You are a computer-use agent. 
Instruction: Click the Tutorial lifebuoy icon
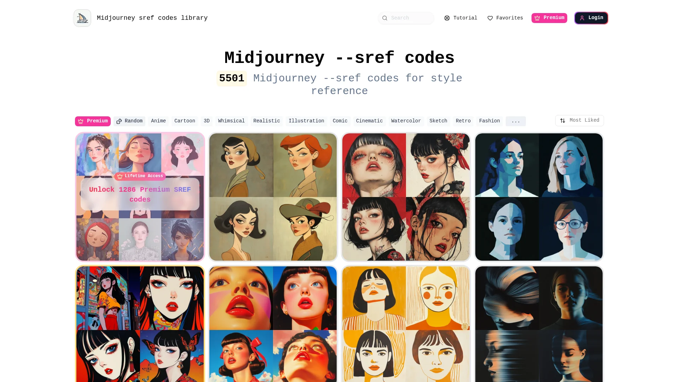coord(447,18)
